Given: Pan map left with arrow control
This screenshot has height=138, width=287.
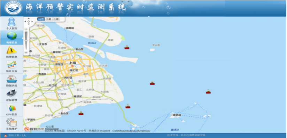Looking at the screenshot, I should 25,22.
